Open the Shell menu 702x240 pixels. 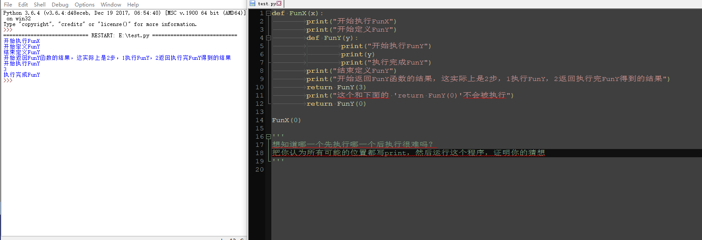coord(40,4)
